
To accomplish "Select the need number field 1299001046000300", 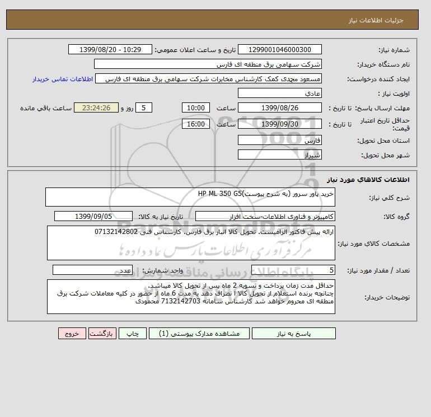I will 280,49.
